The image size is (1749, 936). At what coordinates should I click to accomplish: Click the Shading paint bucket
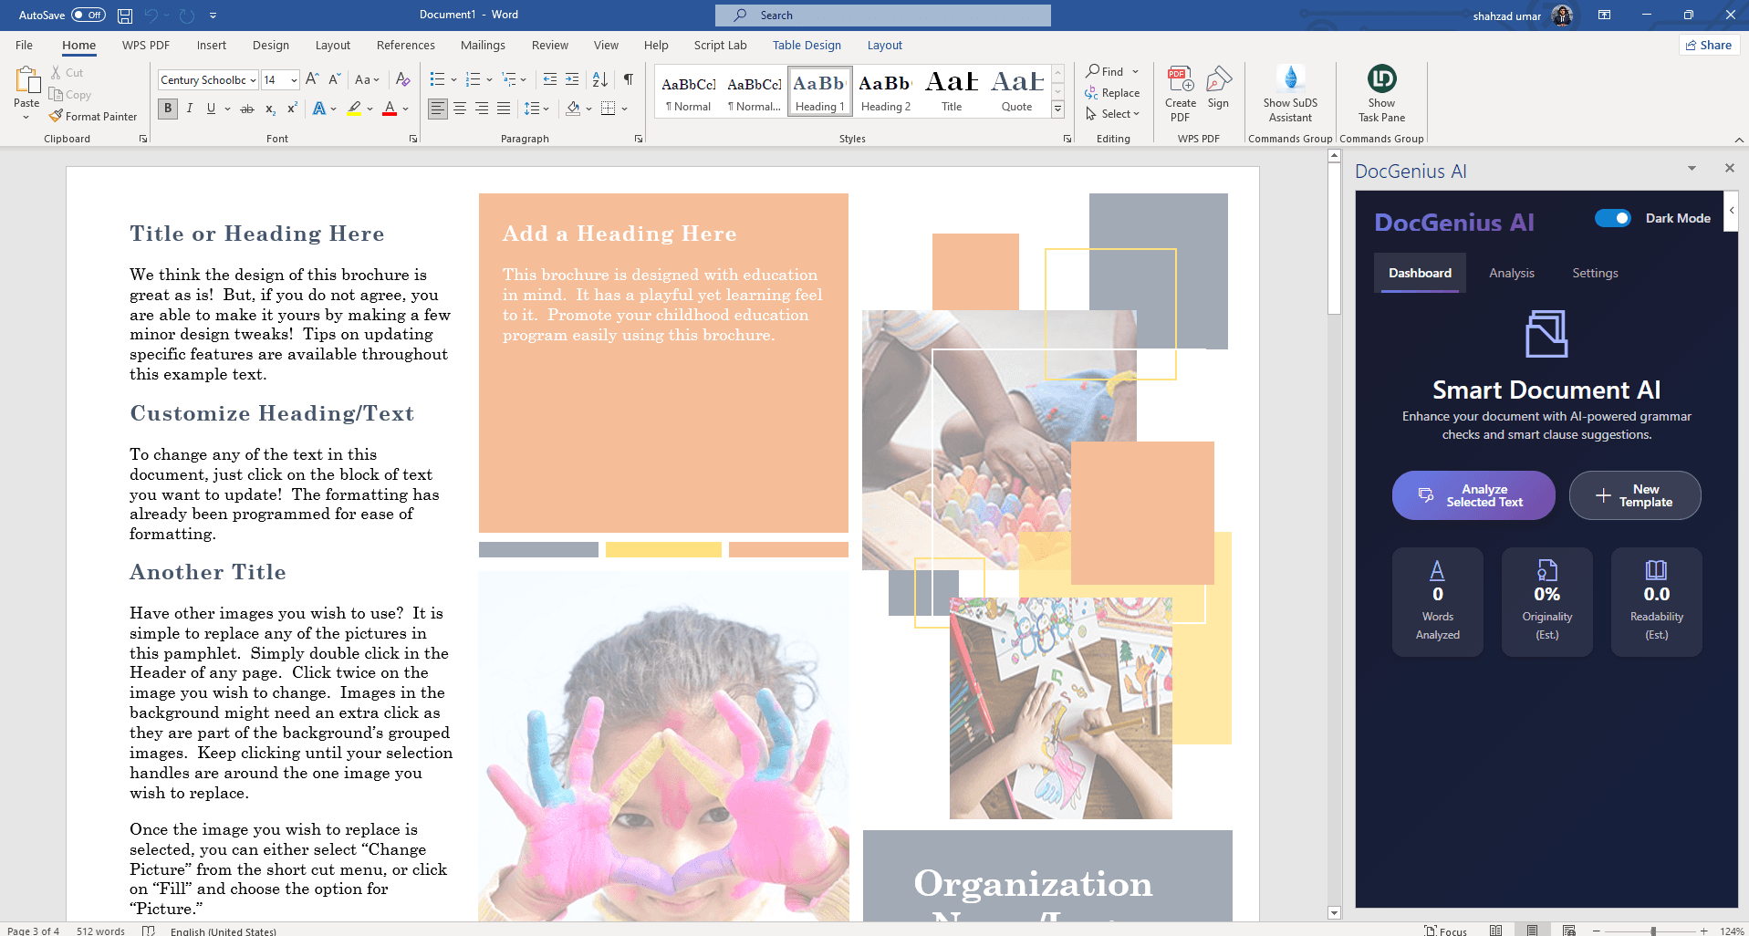click(573, 109)
